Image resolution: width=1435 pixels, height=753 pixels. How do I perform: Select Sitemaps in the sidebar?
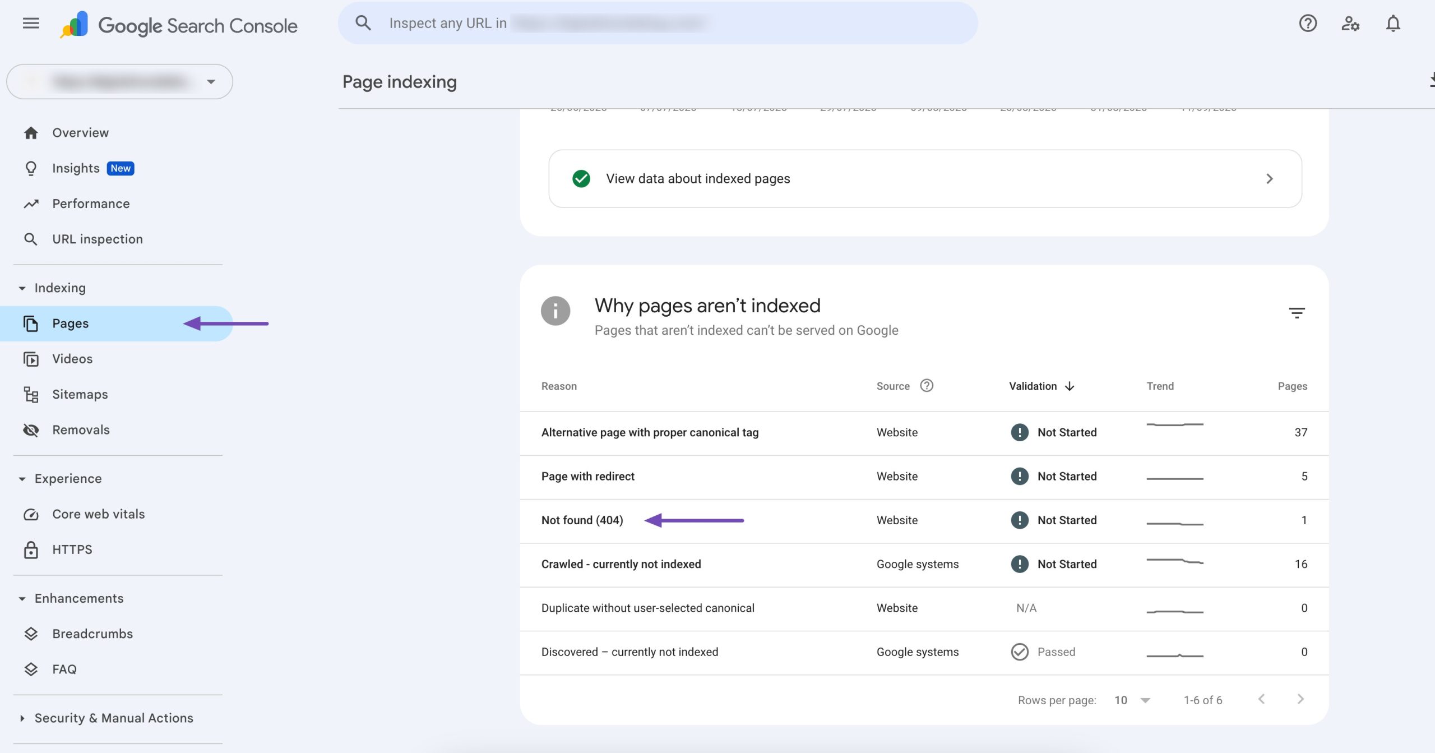pyautogui.click(x=80, y=394)
